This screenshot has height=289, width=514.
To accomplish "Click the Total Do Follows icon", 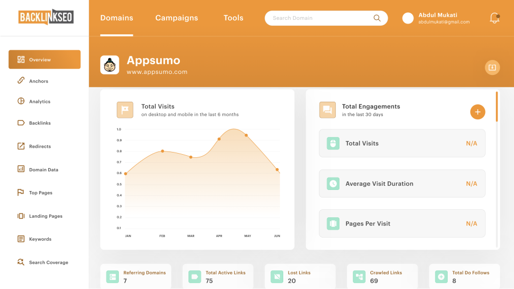I will click(441, 277).
